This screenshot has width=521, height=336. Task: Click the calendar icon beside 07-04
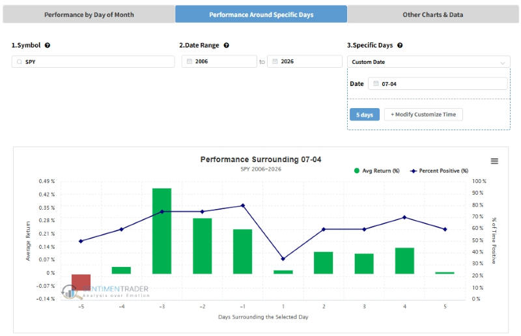point(376,84)
